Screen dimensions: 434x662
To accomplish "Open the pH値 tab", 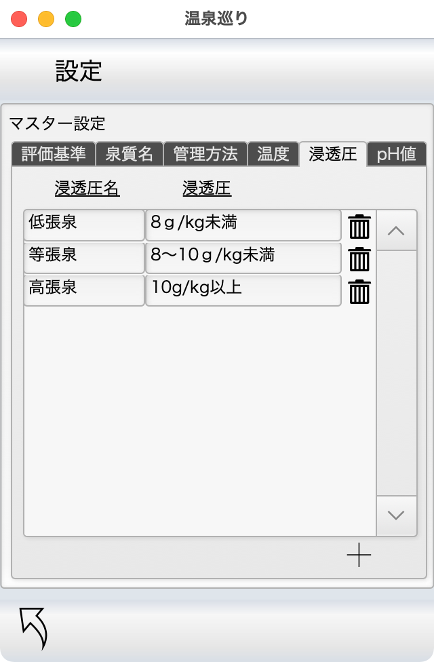I will [x=397, y=154].
